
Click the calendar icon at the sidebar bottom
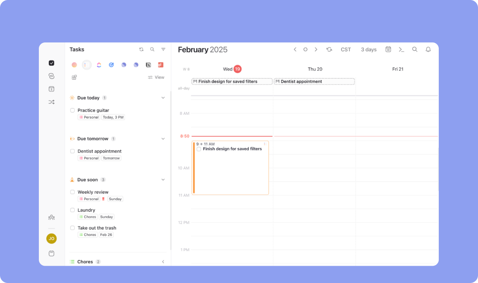(51, 253)
